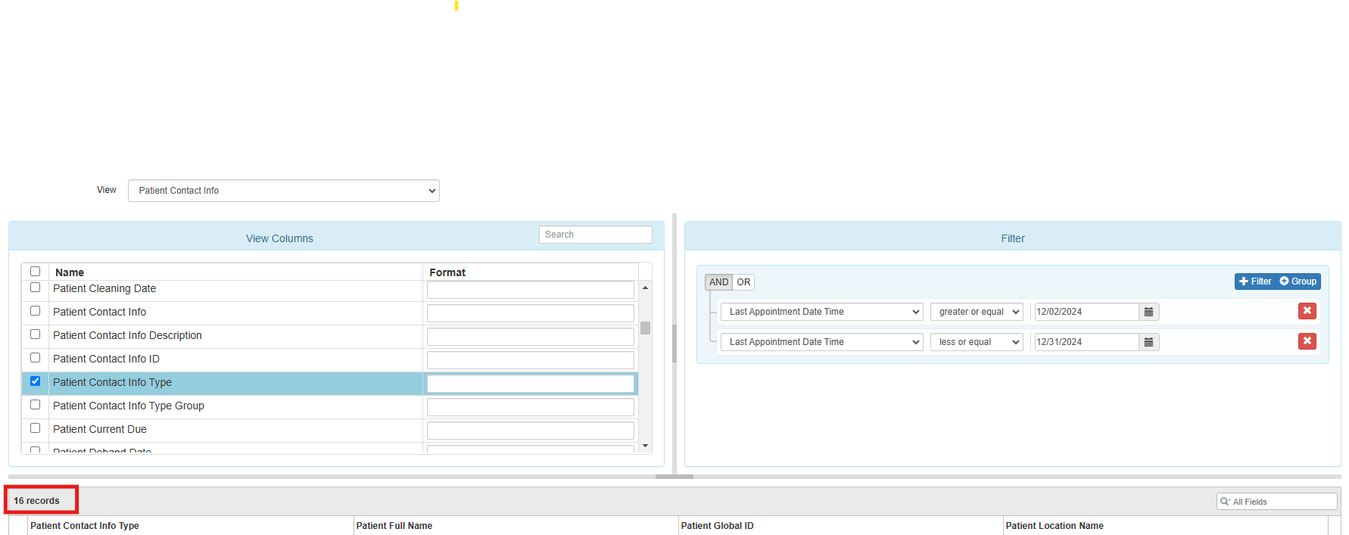Select the OR logic operator
Viewport: 1349px width, 535px height.
pos(743,282)
